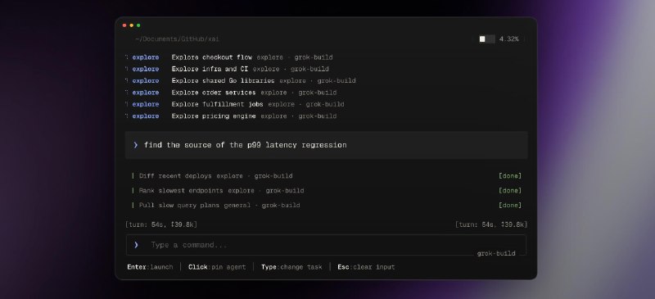Click the chevron icon beside the p99 latency prompt

[x=136, y=145]
